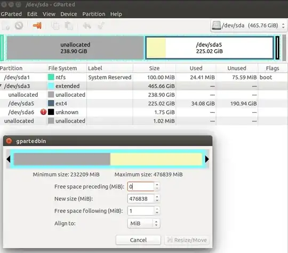288x253 pixels.
Task: Click the Apply all operations checkmark
Action: point(101,26)
